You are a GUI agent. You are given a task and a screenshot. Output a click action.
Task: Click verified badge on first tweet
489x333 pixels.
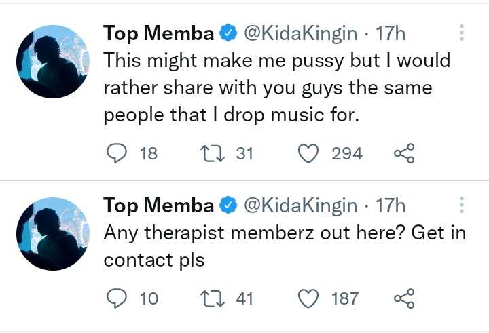[229, 33]
